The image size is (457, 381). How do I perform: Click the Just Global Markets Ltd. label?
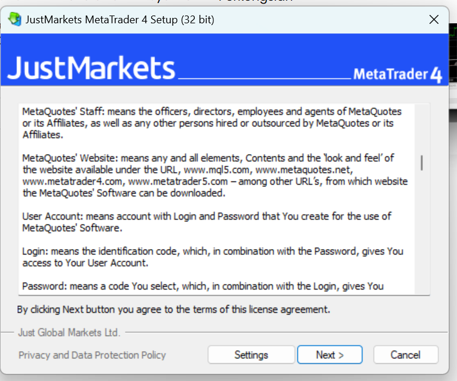click(x=69, y=333)
